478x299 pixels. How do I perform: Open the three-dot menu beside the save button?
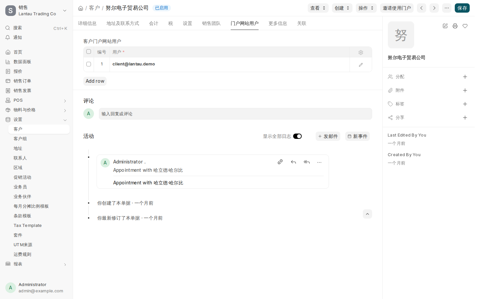tap(447, 8)
